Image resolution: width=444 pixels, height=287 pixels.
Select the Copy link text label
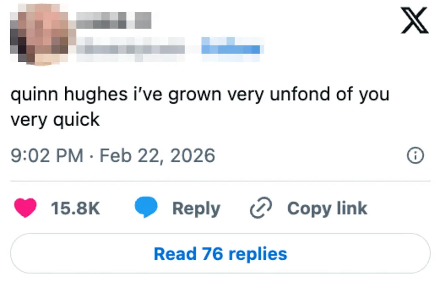click(327, 208)
